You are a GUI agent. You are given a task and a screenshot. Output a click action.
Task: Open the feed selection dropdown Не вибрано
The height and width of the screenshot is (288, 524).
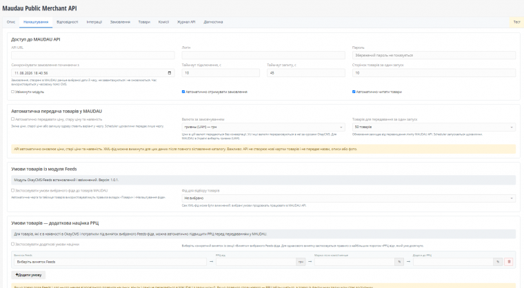pos(349,198)
